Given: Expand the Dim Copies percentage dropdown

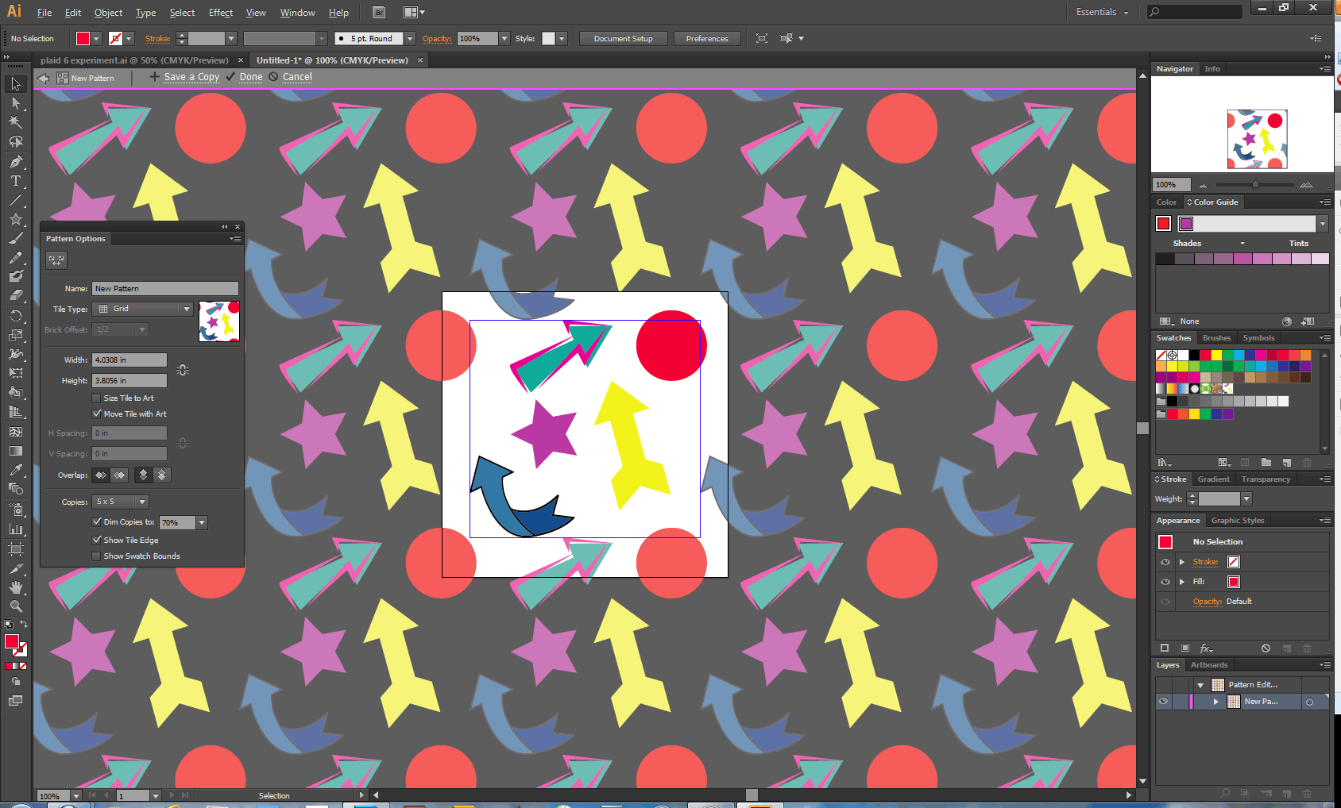Looking at the screenshot, I should [x=202, y=522].
